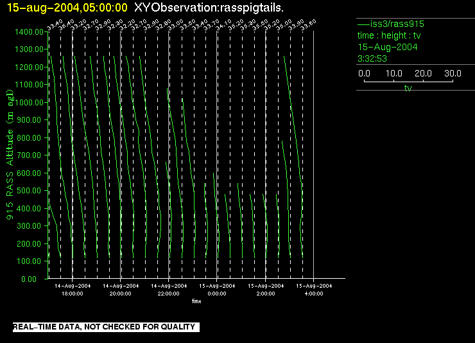Click the 'time' x-axis title
This screenshot has width=475, height=343.
(196, 301)
